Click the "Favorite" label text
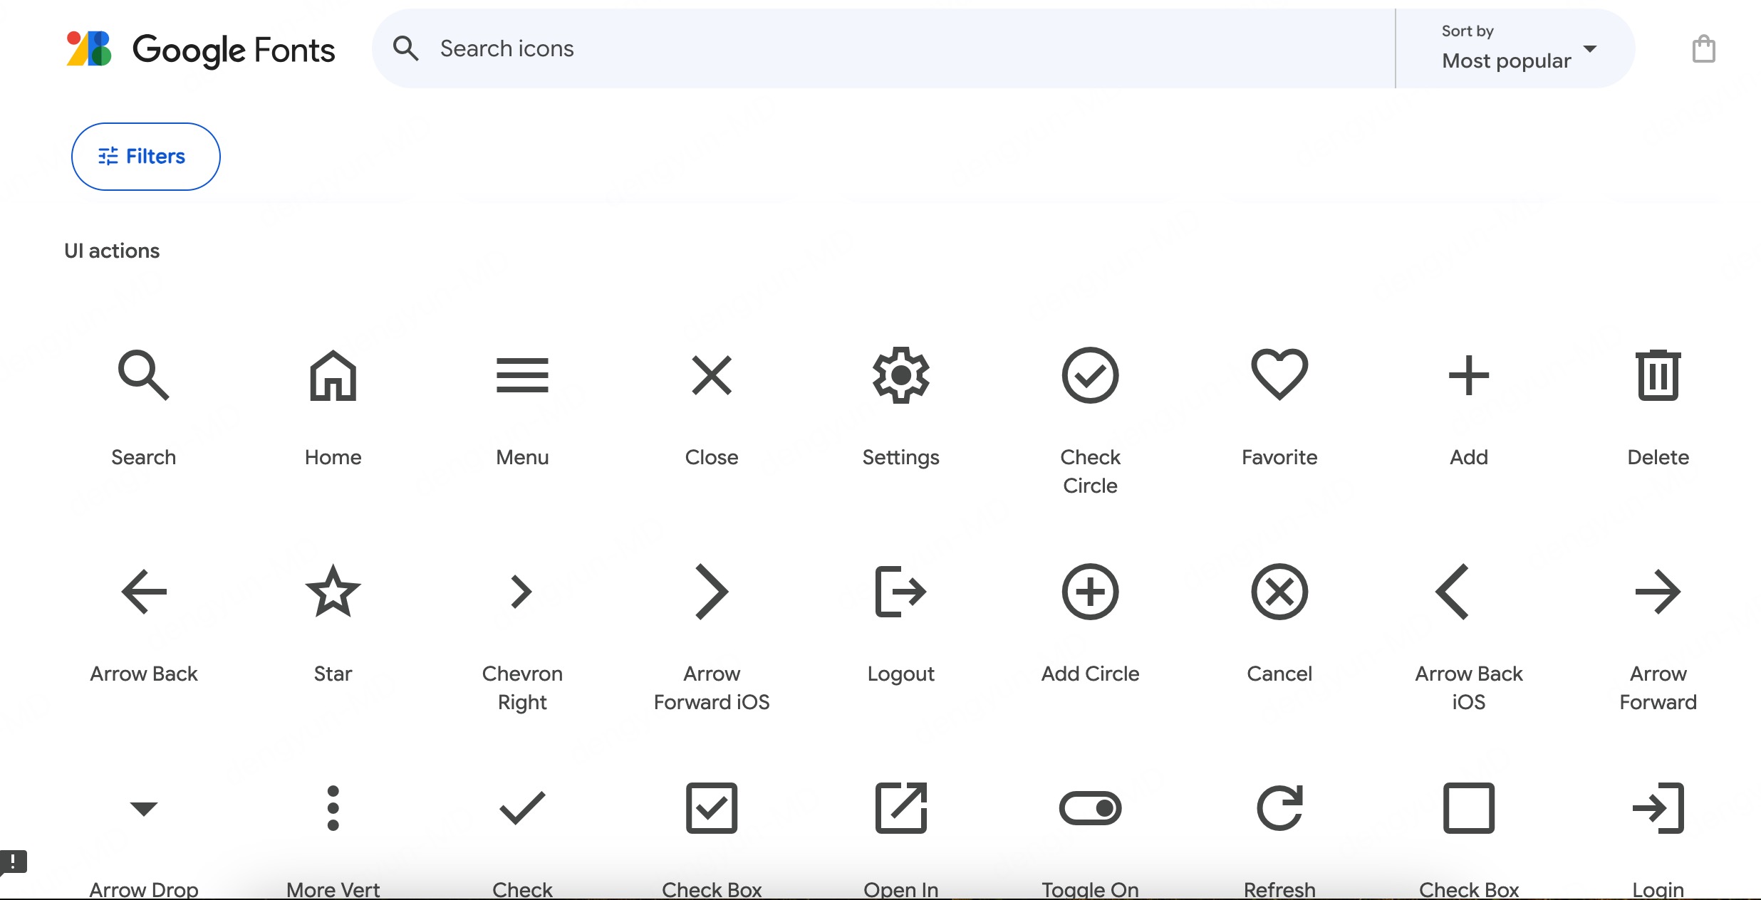Image resolution: width=1761 pixels, height=900 pixels. point(1279,457)
